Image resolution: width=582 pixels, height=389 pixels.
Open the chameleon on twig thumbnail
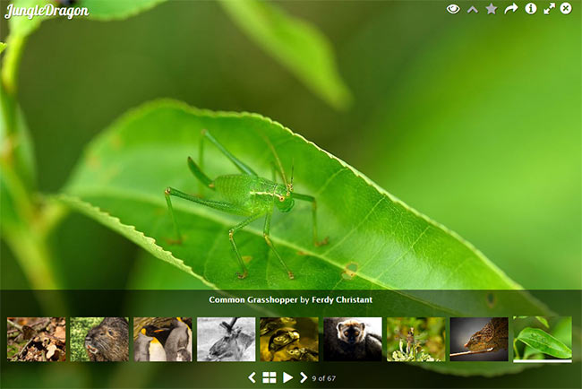[479, 339]
